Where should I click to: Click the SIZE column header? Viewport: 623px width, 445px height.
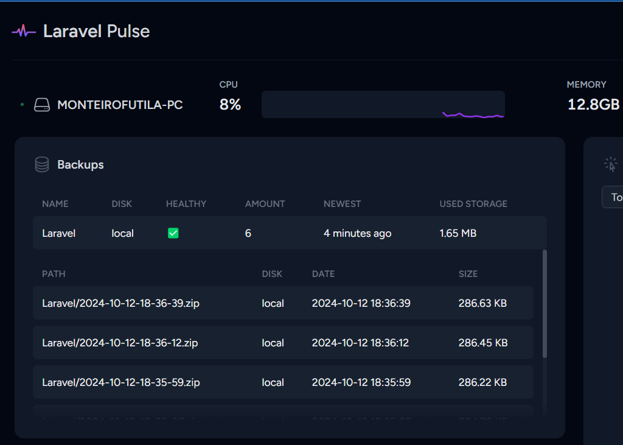click(x=468, y=274)
